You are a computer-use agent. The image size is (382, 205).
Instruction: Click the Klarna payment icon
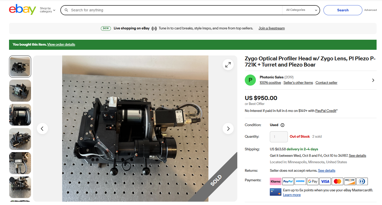pos(275,181)
